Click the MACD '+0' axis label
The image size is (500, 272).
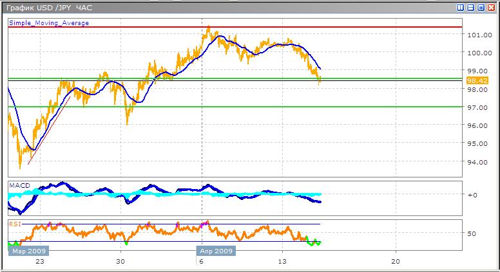(x=472, y=195)
